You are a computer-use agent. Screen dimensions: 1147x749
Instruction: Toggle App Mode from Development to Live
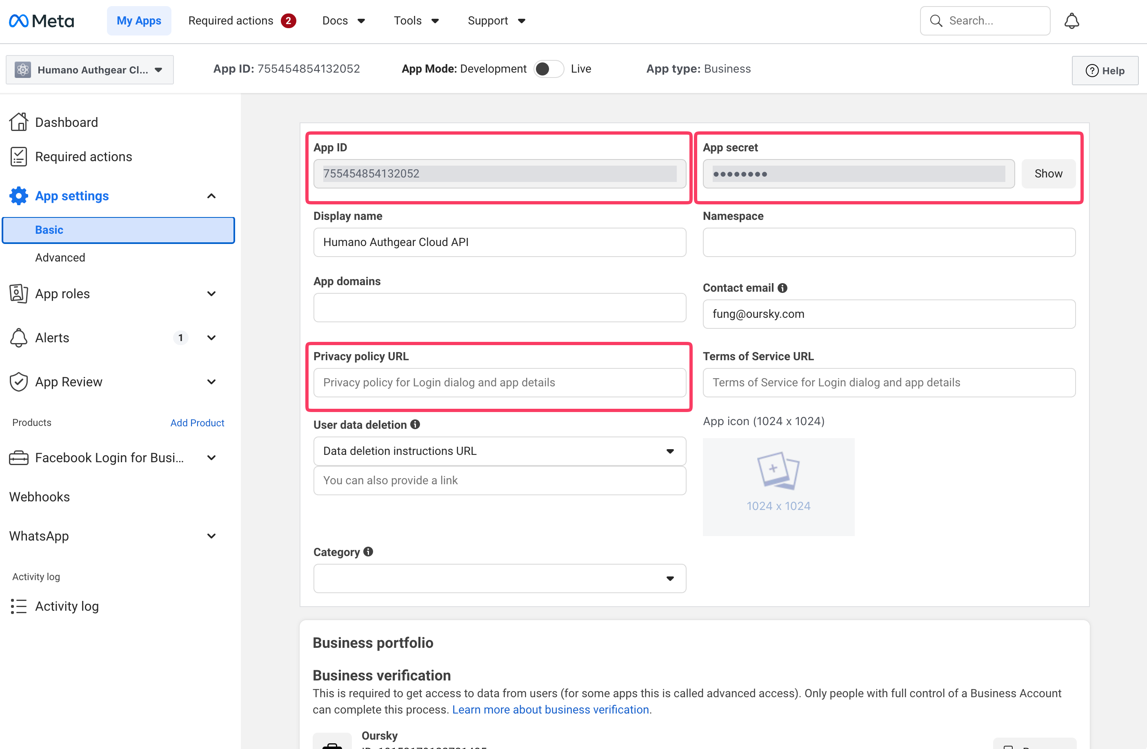click(549, 69)
